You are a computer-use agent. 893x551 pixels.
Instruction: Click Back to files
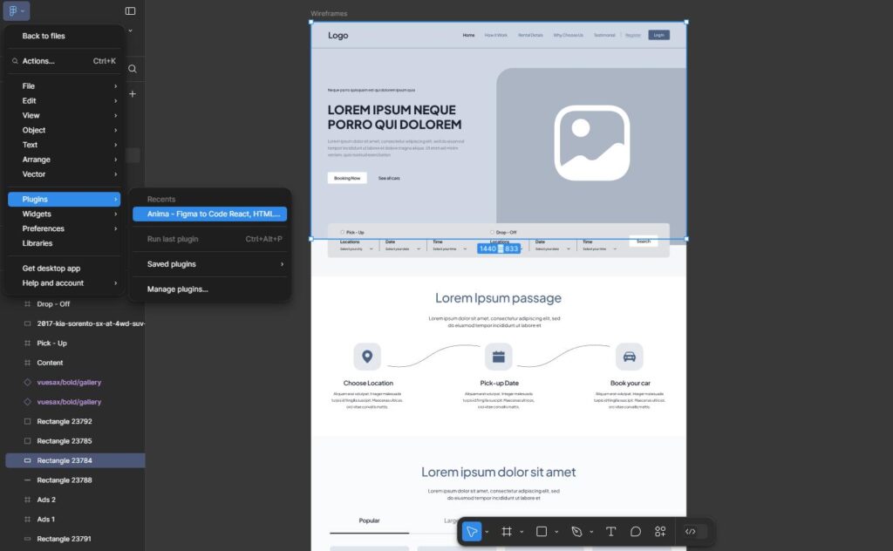[43, 36]
